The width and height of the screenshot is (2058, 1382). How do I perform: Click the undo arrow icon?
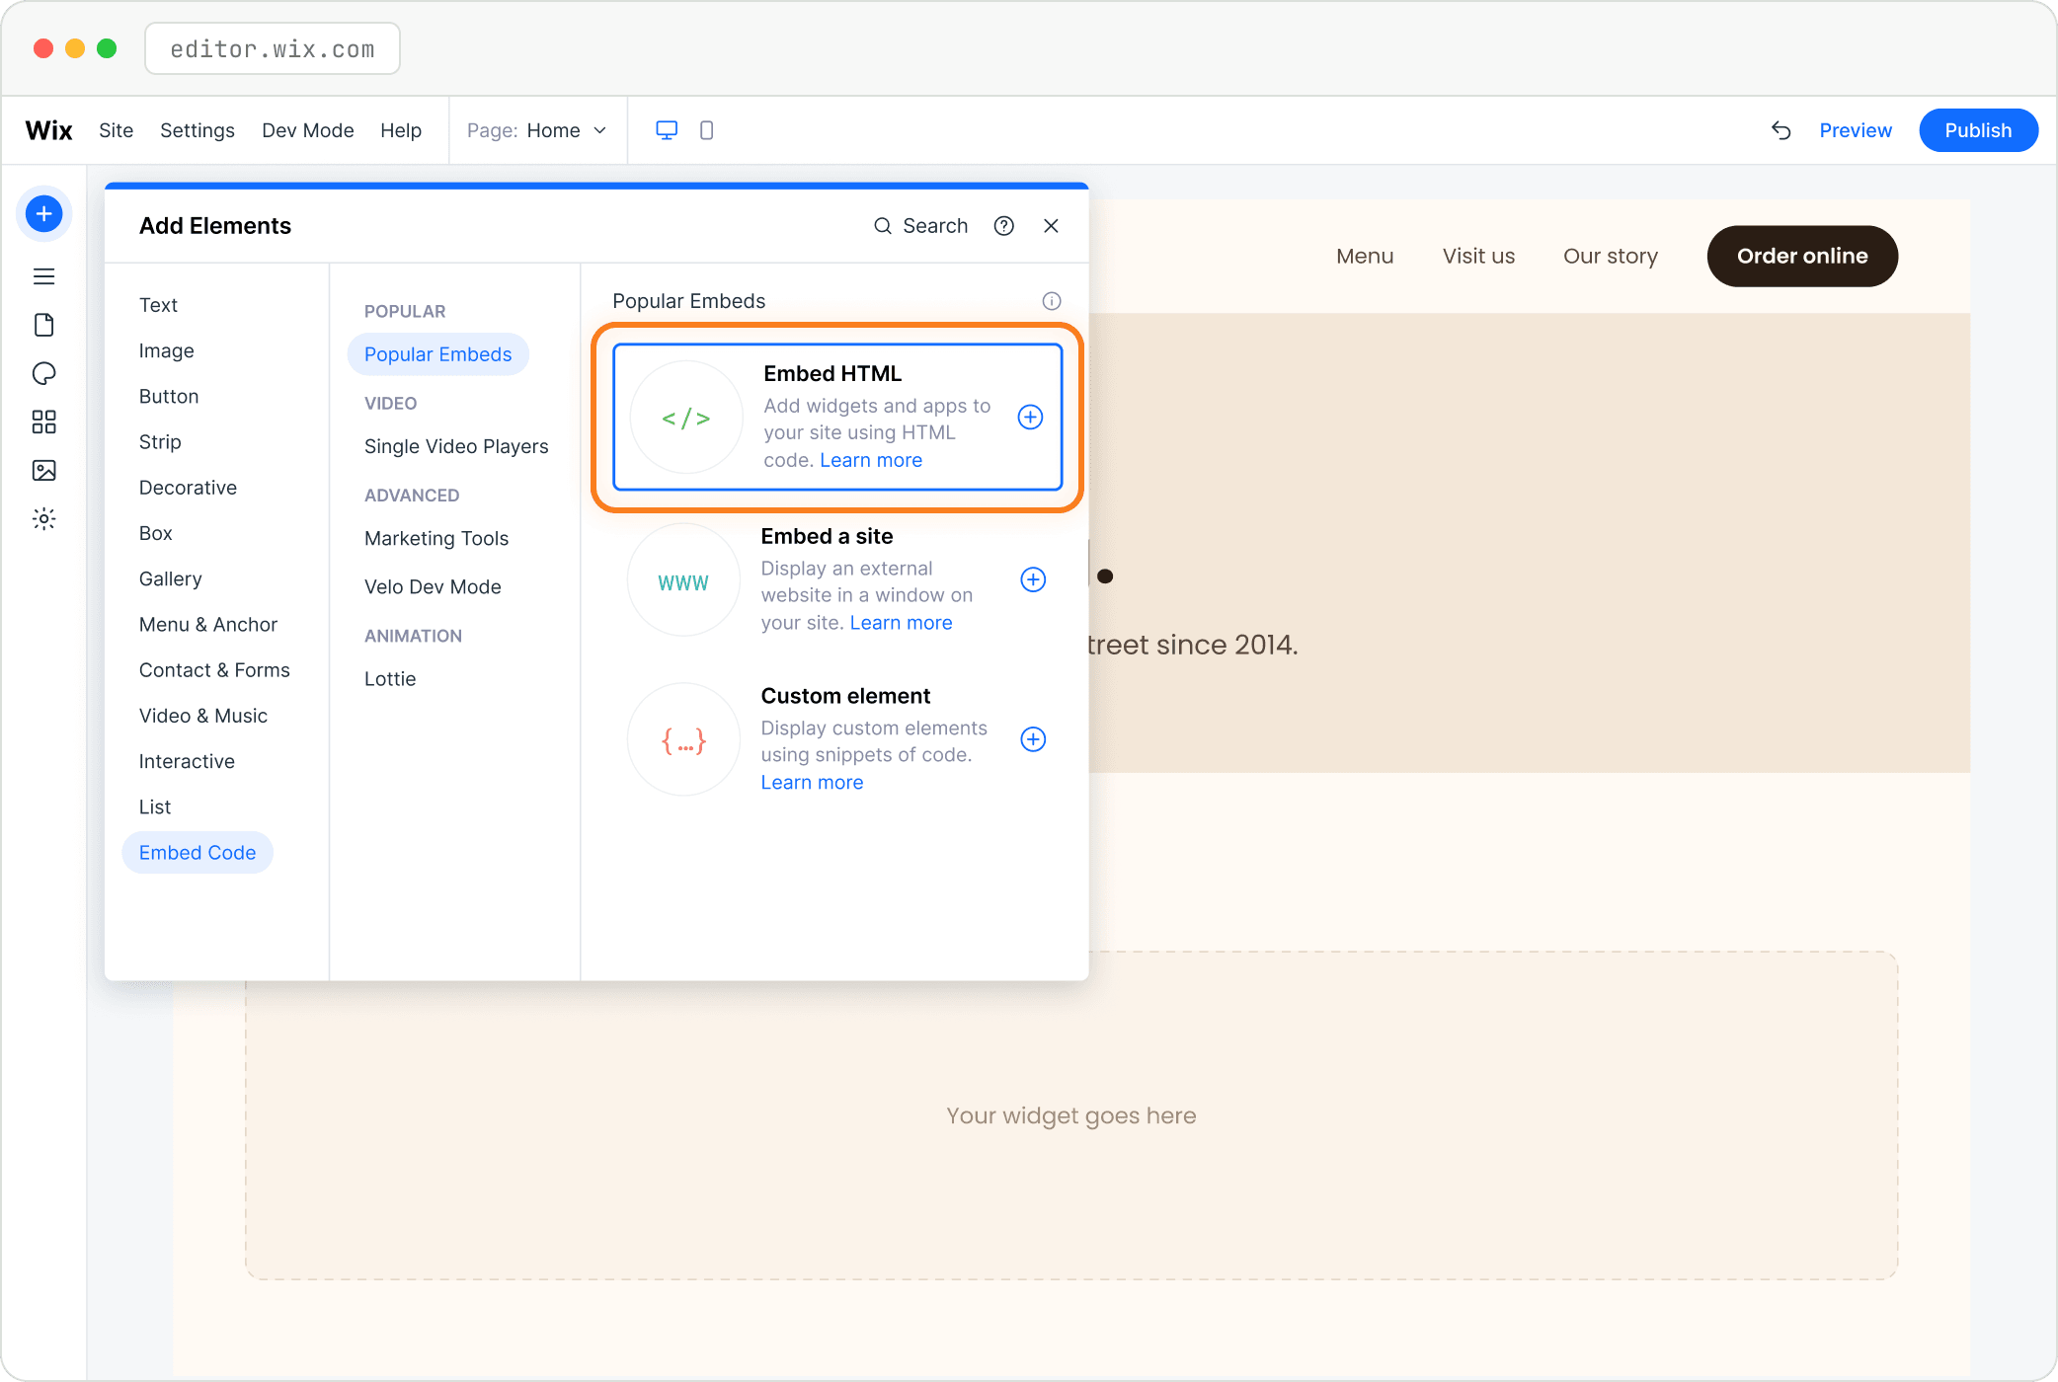click(x=1781, y=130)
